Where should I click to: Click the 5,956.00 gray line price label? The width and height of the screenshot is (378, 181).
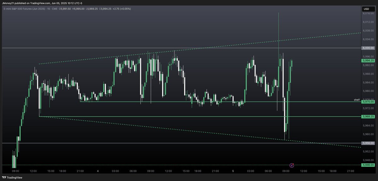[x=368, y=143]
